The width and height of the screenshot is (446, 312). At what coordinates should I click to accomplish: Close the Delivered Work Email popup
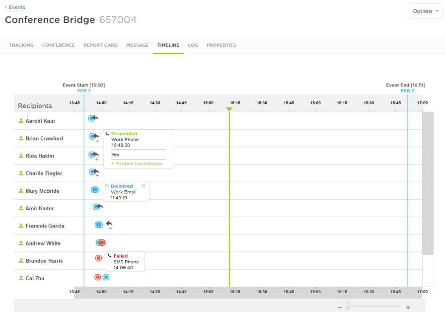click(x=144, y=185)
